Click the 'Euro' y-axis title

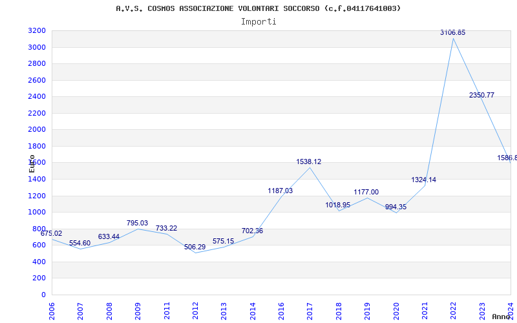coord(32,163)
